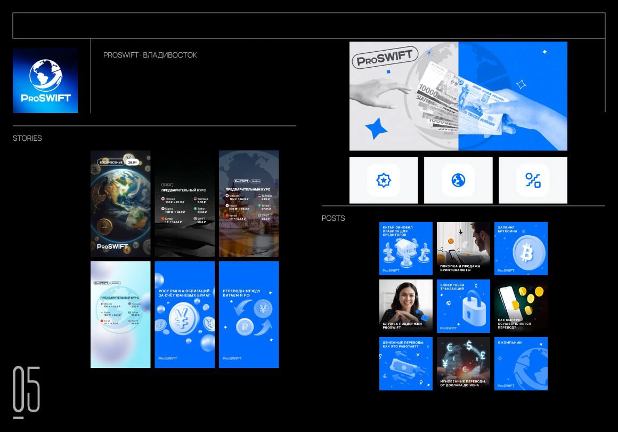This screenshot has height=432, width=618.
Task: Click the globe highlight icon
Action: [x=458, y=180]
